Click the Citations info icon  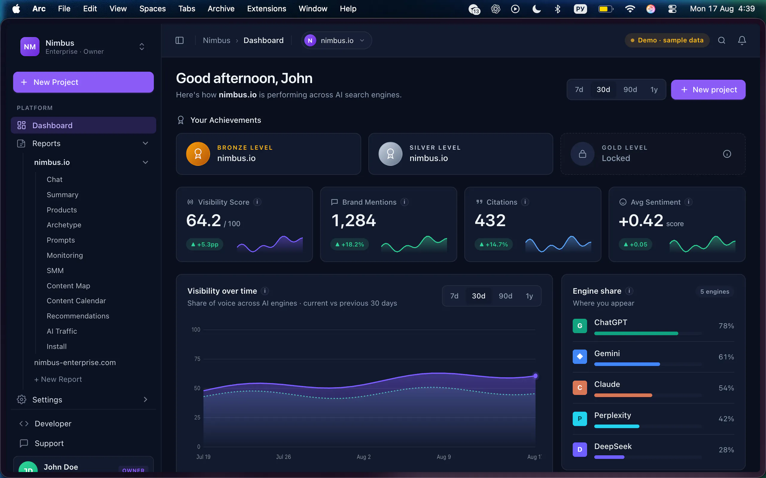(525, 202)
